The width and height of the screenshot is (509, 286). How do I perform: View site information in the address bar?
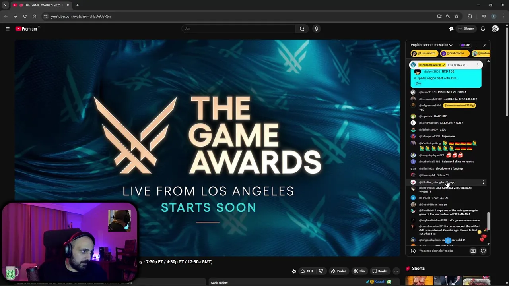[46, 16]
